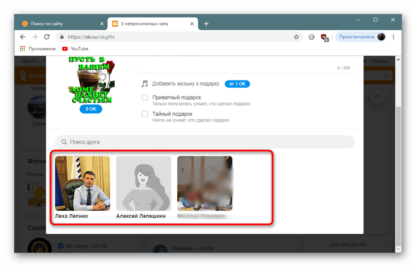Open a new browser tab

coord(206,24)
